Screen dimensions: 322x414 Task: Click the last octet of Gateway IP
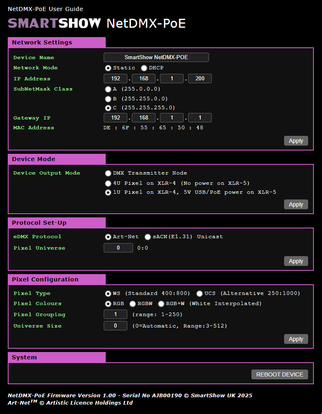click(200, 118)
